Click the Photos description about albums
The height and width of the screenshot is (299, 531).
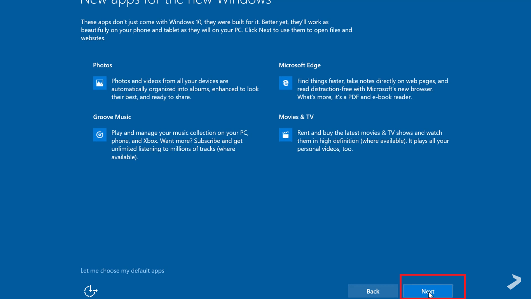185,89
